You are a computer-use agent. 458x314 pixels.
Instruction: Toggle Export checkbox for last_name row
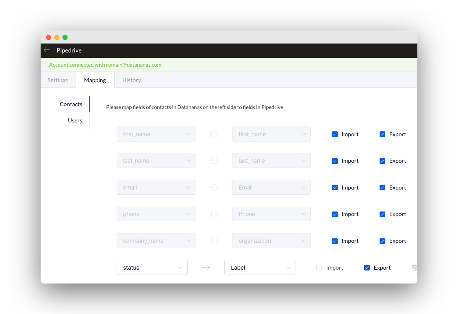coord(382,161)
